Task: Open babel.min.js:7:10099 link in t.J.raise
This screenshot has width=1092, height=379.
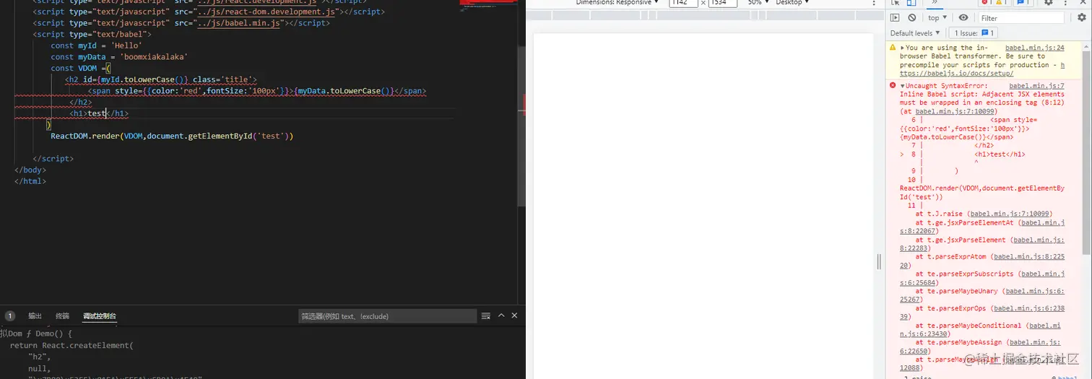Action: coord(1010,214)
